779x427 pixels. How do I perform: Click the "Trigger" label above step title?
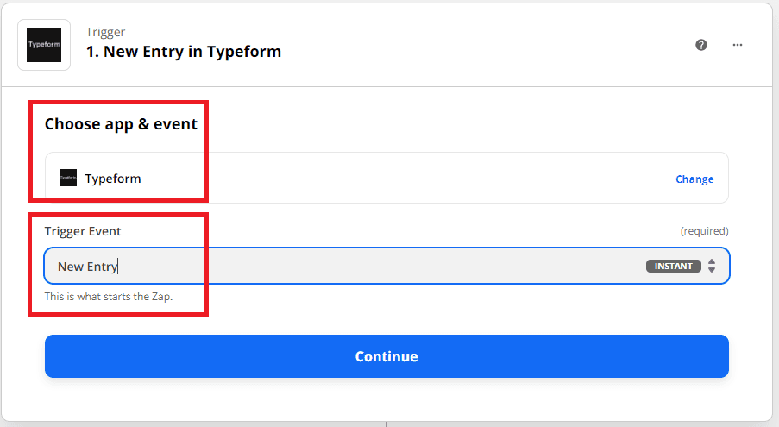(105, 33)
